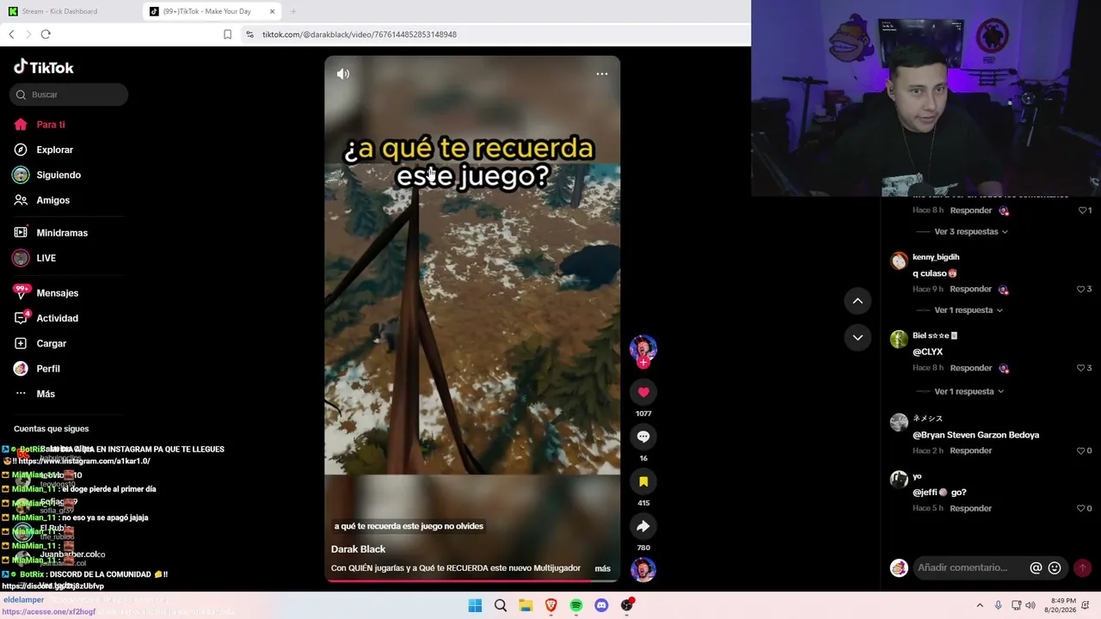The height and width of the screenshot is (619, 1101).
Task: Click the site settings icon in address bar
Action: (x=249, y=34)
